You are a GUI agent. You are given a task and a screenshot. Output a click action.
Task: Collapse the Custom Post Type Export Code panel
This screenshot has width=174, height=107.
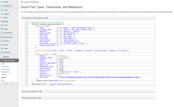pyautogui.click(x=88, y=18)
